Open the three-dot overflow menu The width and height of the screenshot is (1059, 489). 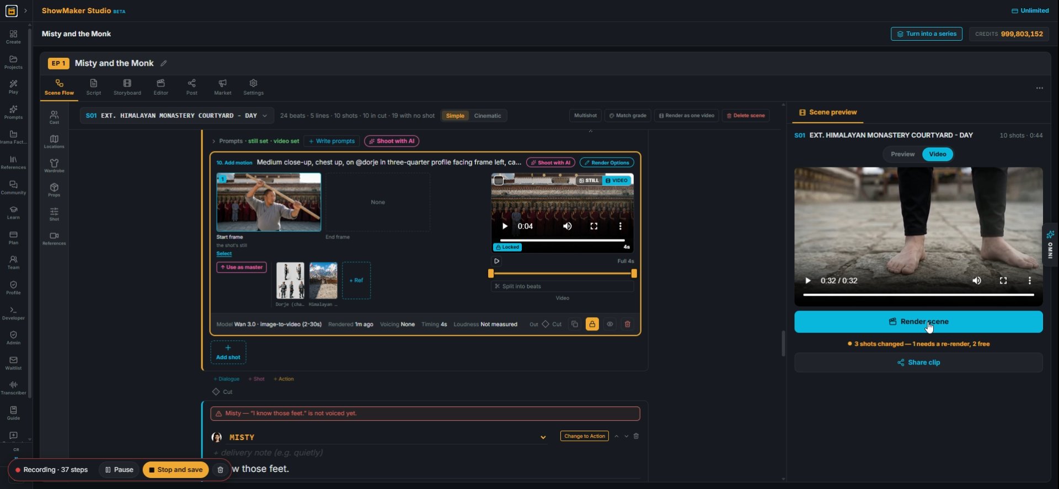(1039, 88)
